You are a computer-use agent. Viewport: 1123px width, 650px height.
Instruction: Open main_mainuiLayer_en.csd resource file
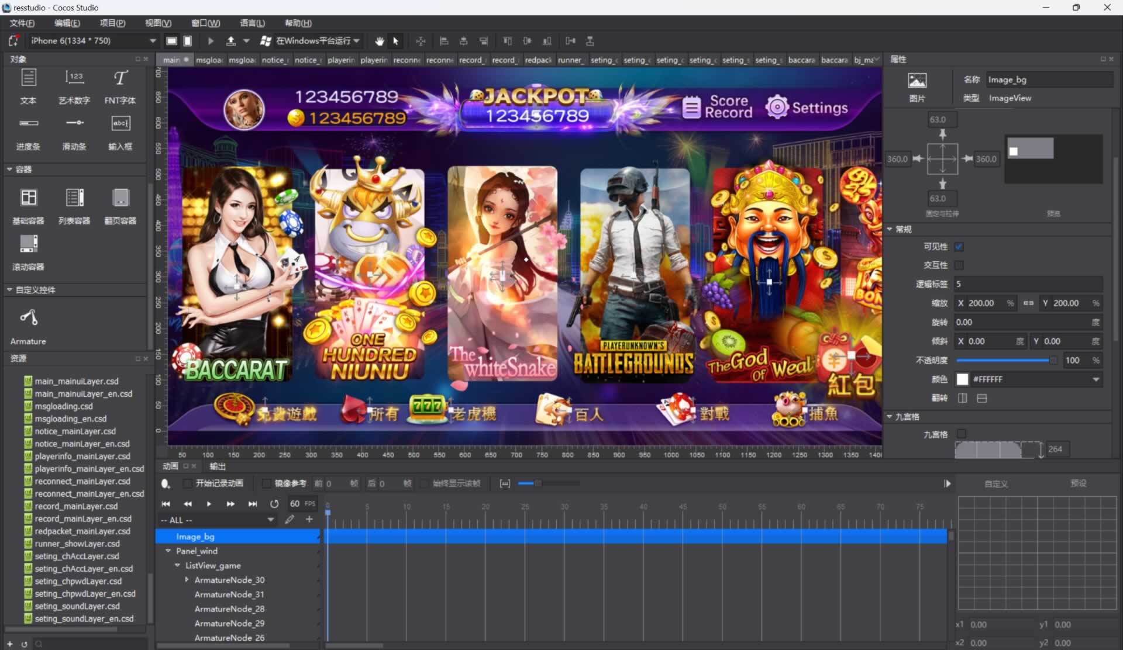83,393
